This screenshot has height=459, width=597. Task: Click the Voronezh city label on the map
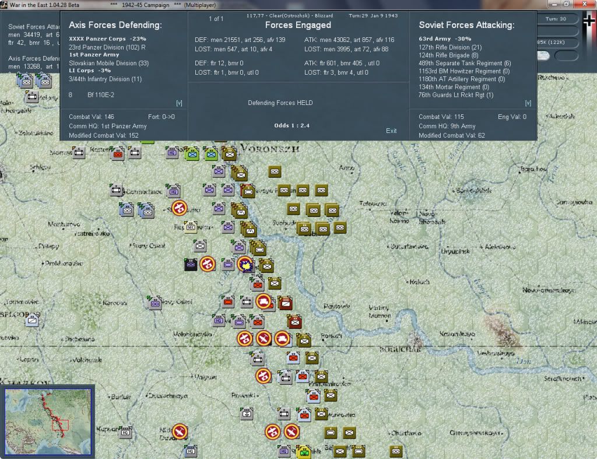[269, 148]
